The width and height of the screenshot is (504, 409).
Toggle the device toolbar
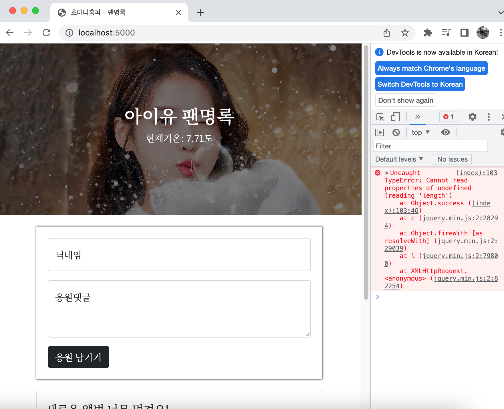396,117
